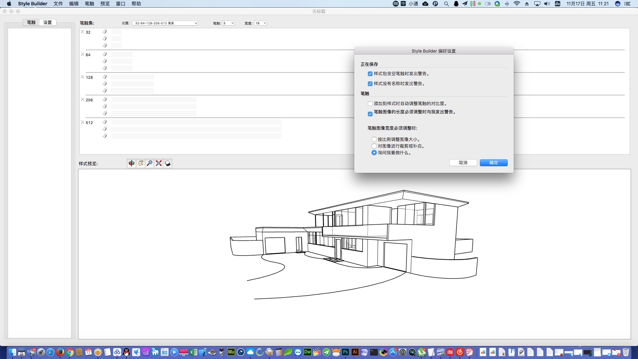Click the Zoom Extents tool
The image size is (638, 359).
(x=159, y=163)
